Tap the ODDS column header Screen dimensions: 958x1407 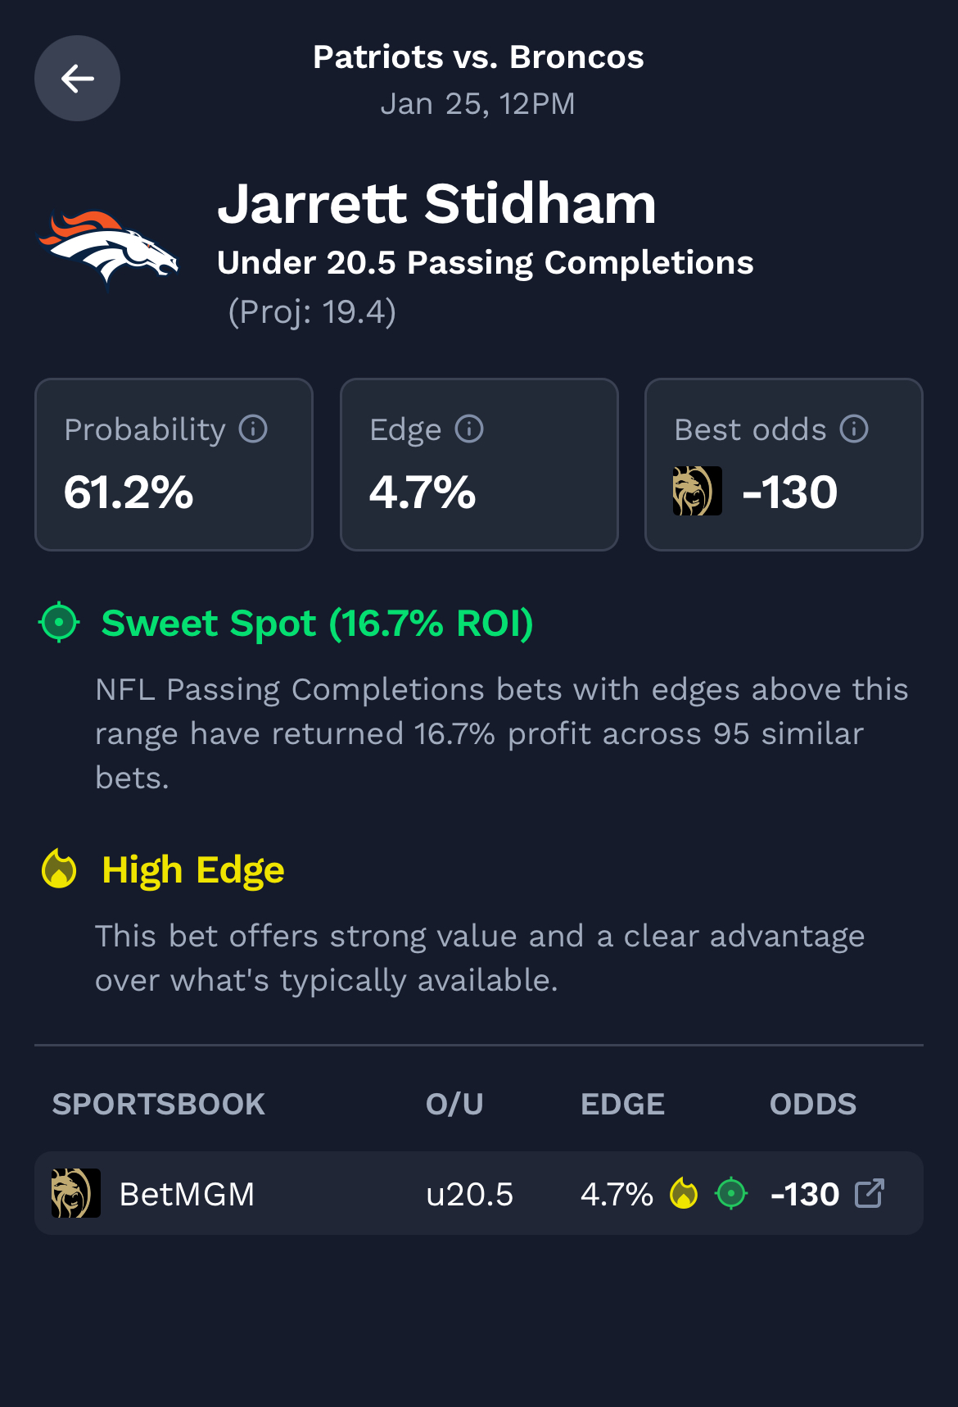click(812, 1104)
